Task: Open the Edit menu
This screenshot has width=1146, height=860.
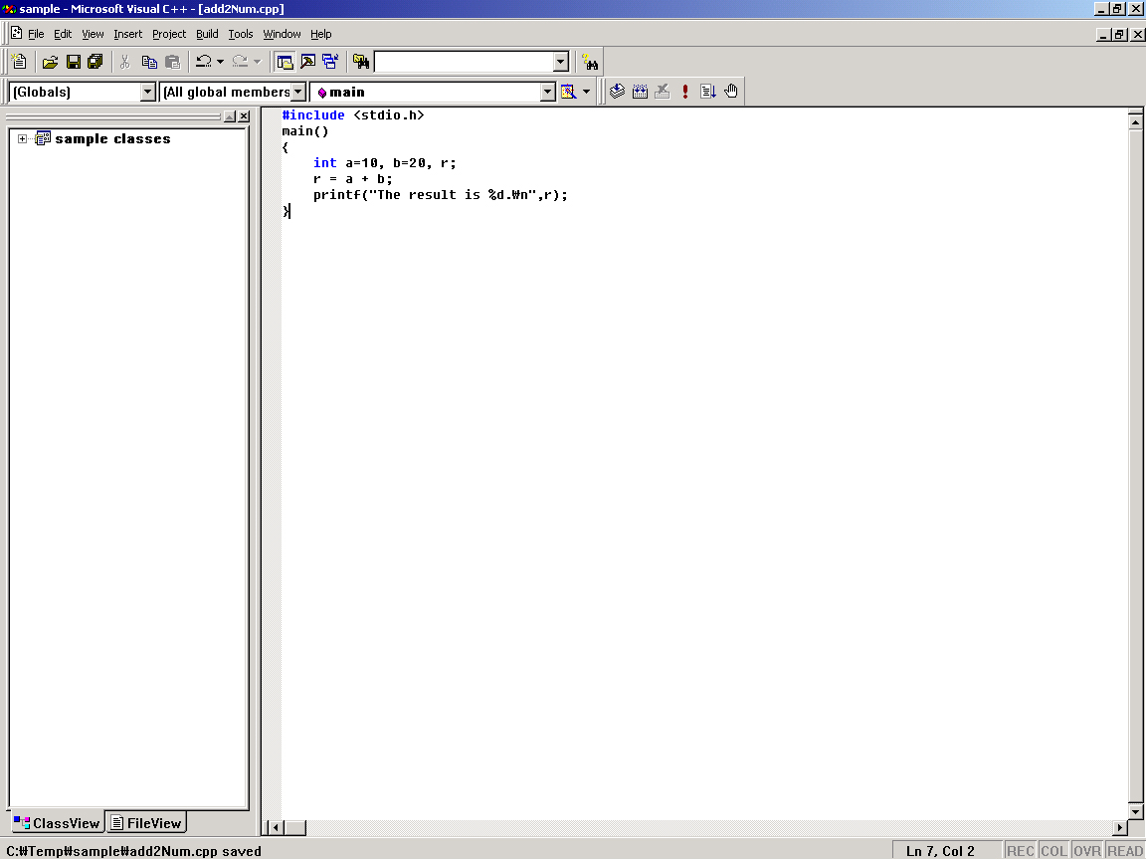Action: tap(63, 34)
